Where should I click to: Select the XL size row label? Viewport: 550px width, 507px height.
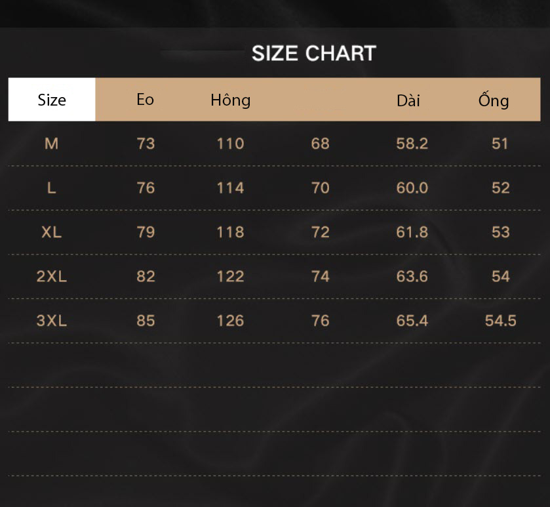[52, 232]
